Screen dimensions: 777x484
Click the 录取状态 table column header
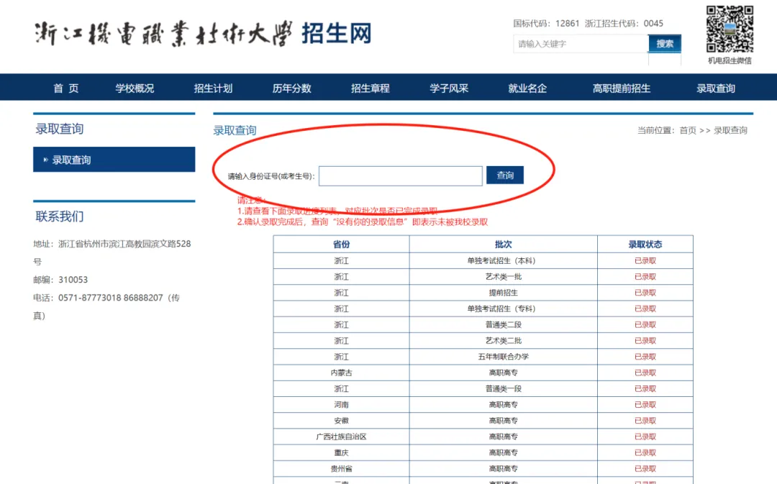point(645,245)
